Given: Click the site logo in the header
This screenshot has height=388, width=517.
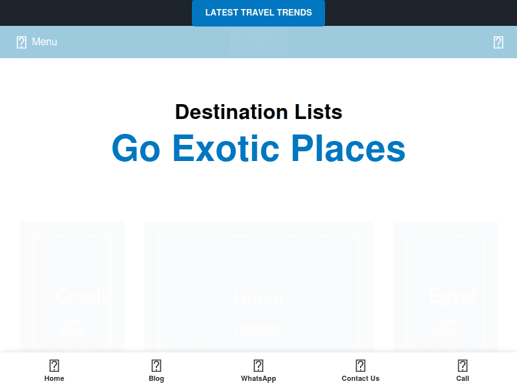Looking at the screenshot, I should click(258, 41).
